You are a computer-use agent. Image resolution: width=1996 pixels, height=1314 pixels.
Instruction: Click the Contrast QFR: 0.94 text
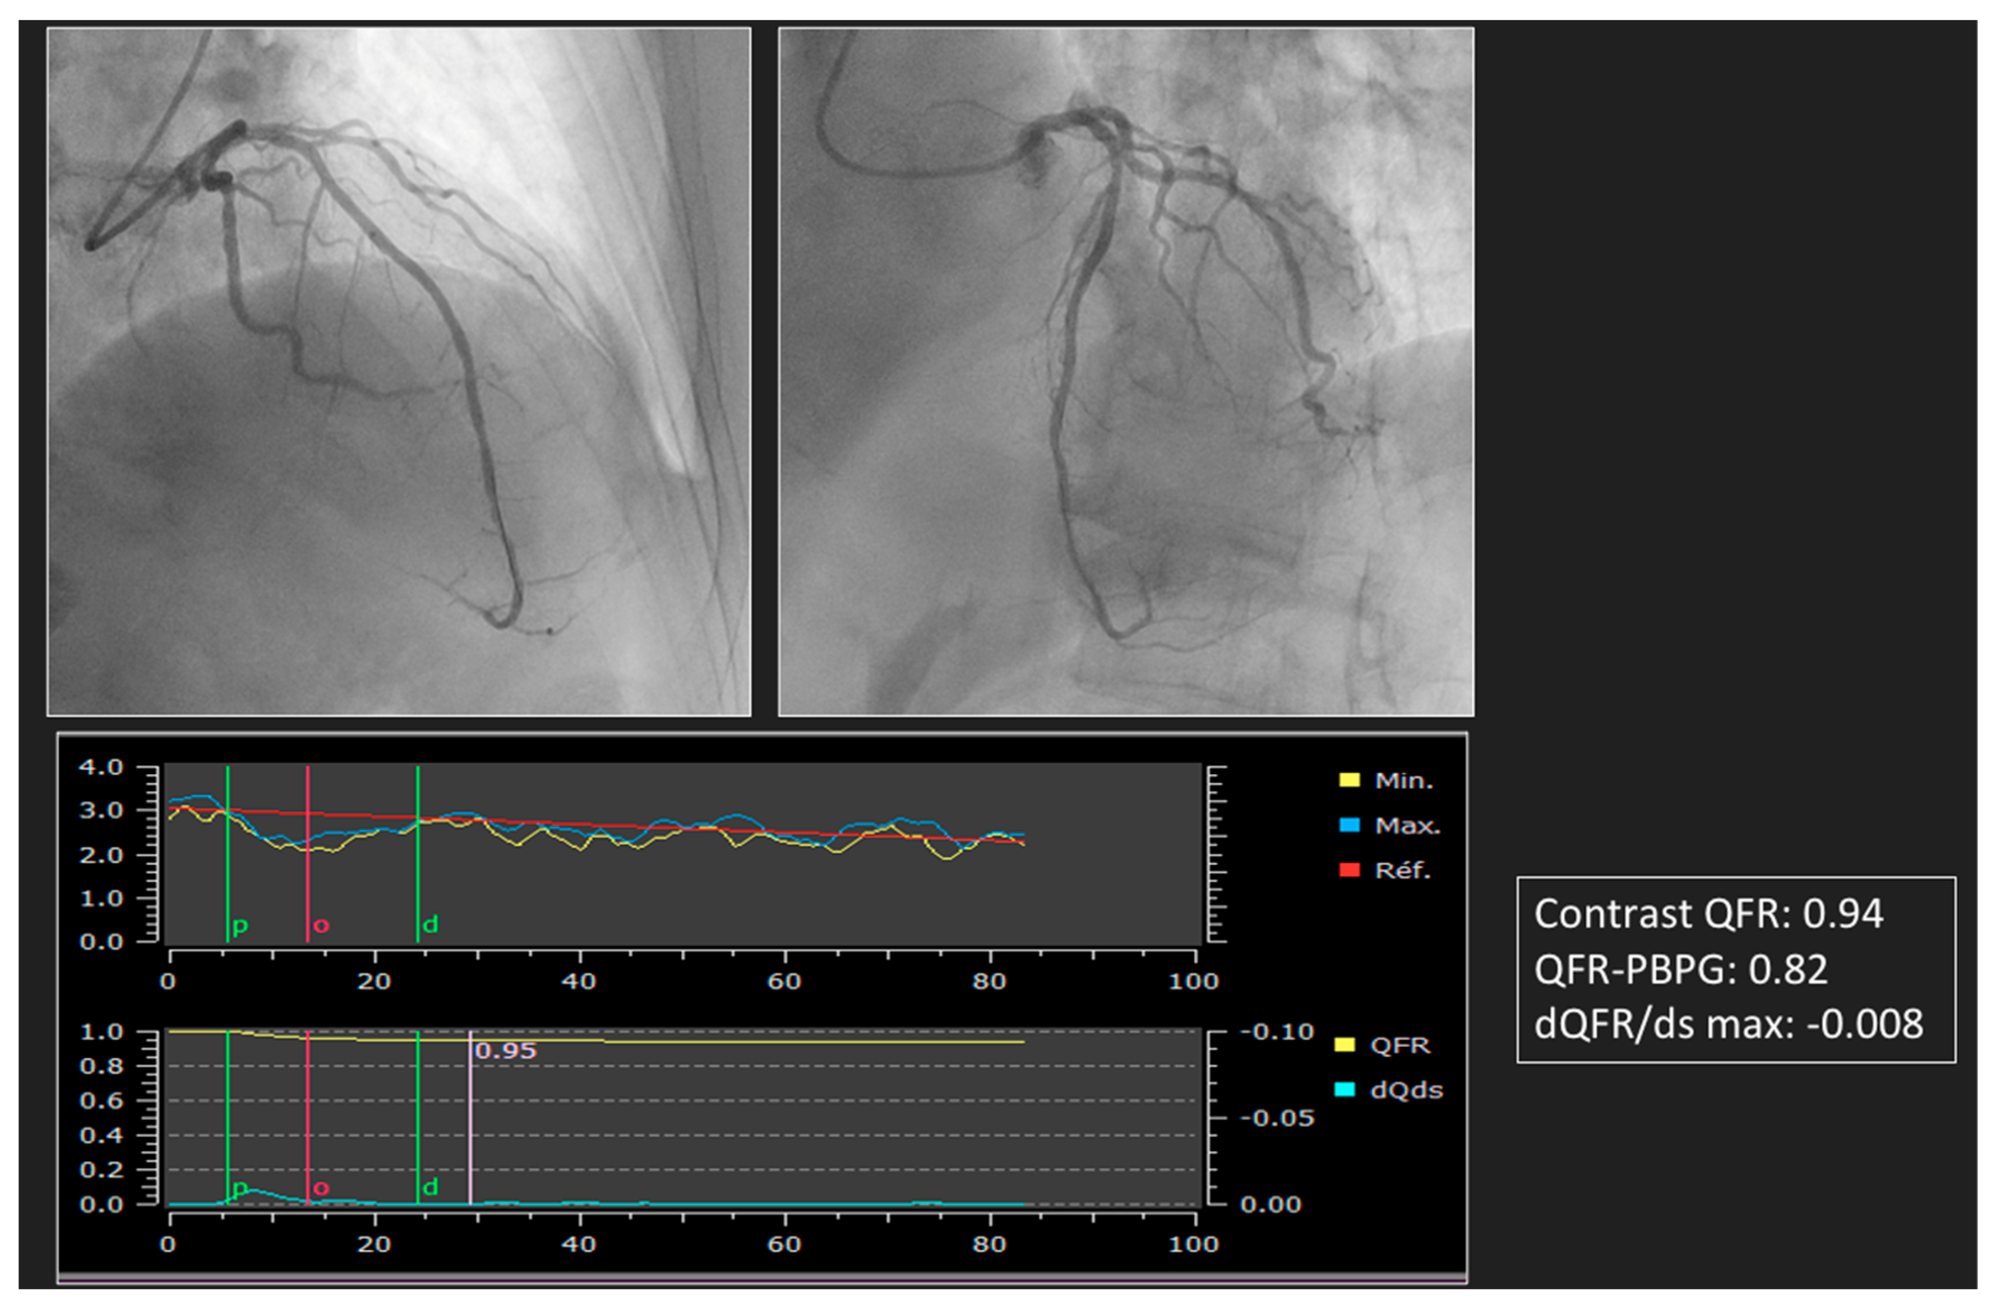tap(1708, 914)
